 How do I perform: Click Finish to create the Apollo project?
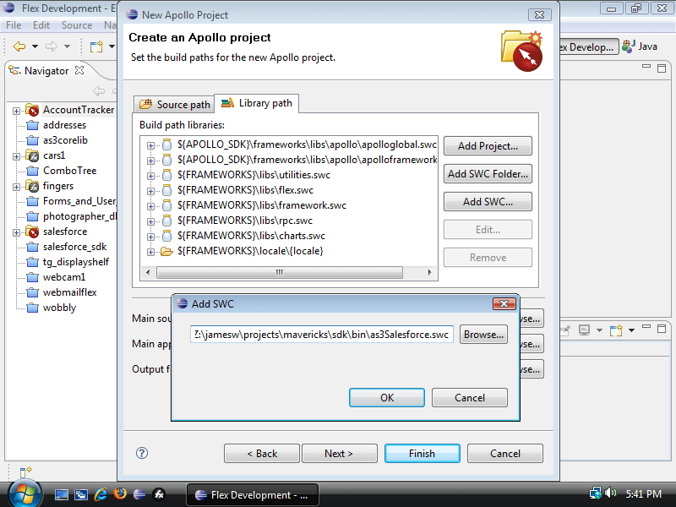422,453
